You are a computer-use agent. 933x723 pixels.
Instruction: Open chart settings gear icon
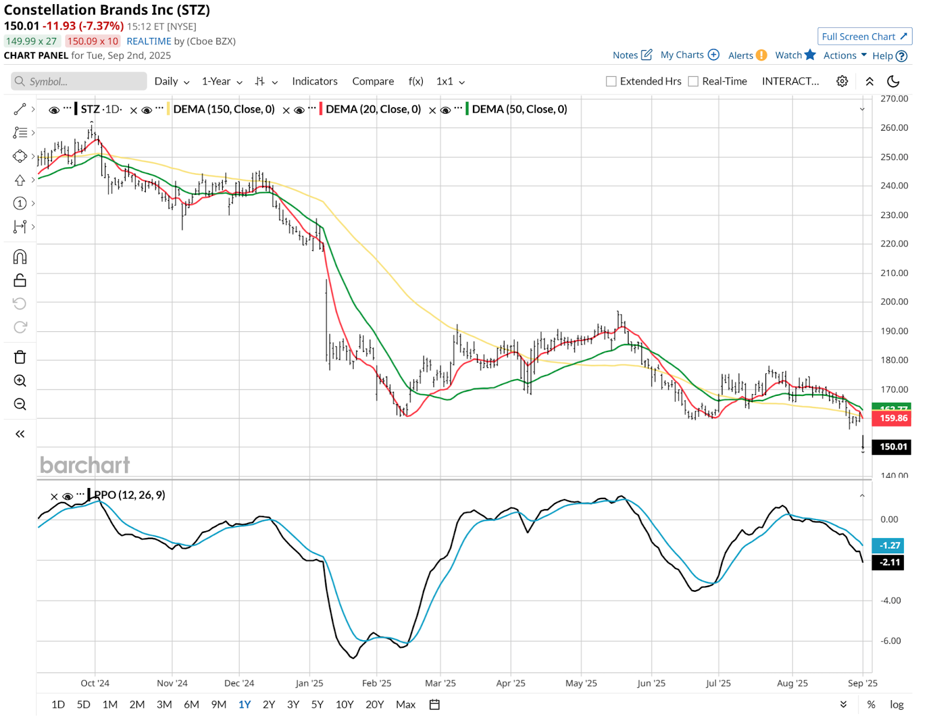(842, 81)
